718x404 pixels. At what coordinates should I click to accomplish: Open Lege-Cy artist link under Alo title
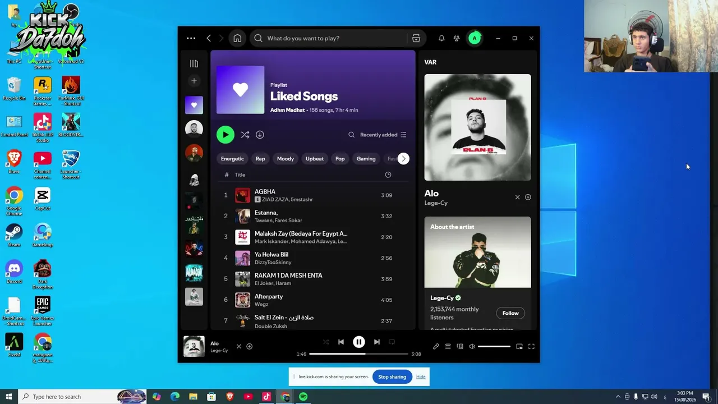436,203
